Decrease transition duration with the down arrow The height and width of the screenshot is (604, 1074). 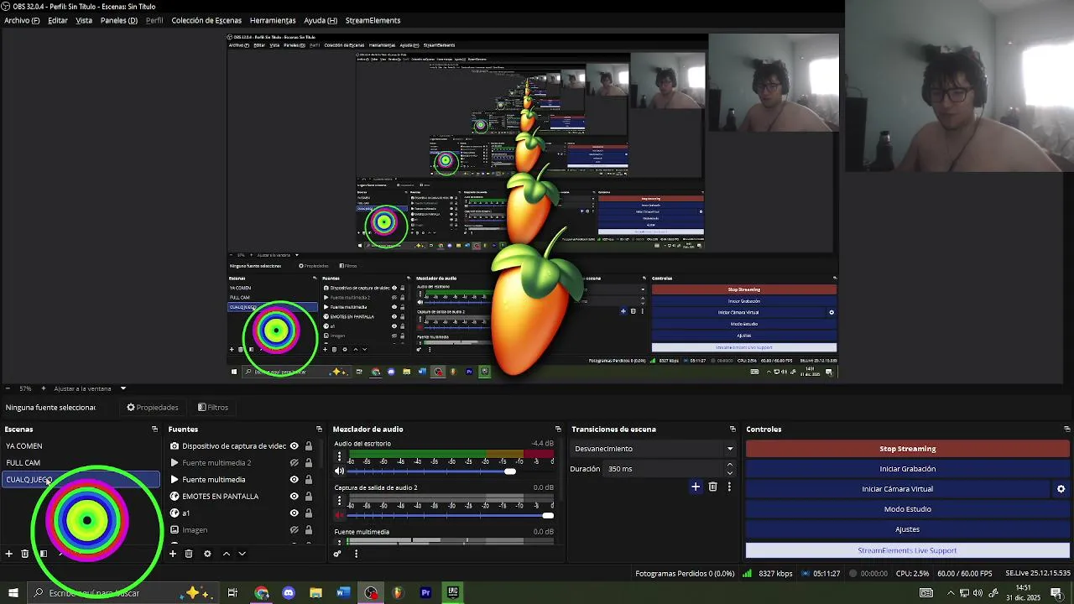pos(729,473)
